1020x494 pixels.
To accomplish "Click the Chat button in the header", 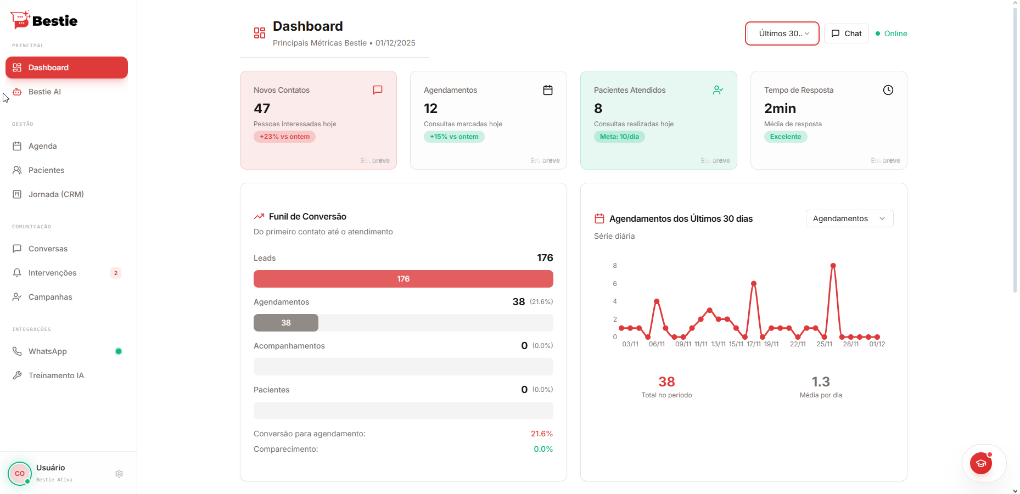I will (x=846, y=33).
